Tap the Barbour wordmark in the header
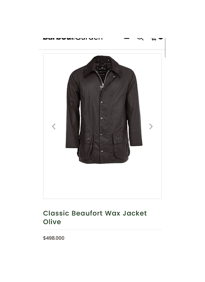This screenshot has width=205, height=282. (x=59, y=38)
